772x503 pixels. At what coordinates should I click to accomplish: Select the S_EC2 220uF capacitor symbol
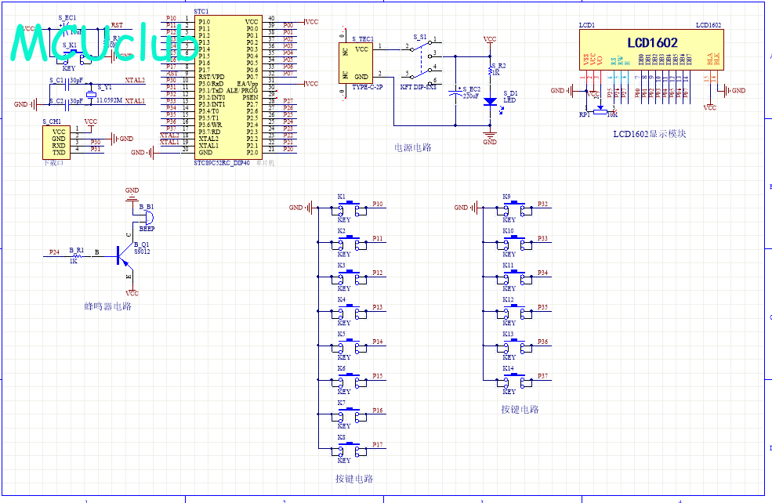tap(455, 92)
